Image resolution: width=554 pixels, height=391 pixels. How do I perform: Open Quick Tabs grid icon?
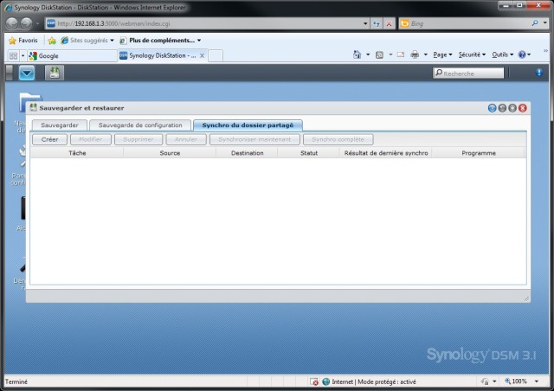pyautogui.click(x=14, y=55)
